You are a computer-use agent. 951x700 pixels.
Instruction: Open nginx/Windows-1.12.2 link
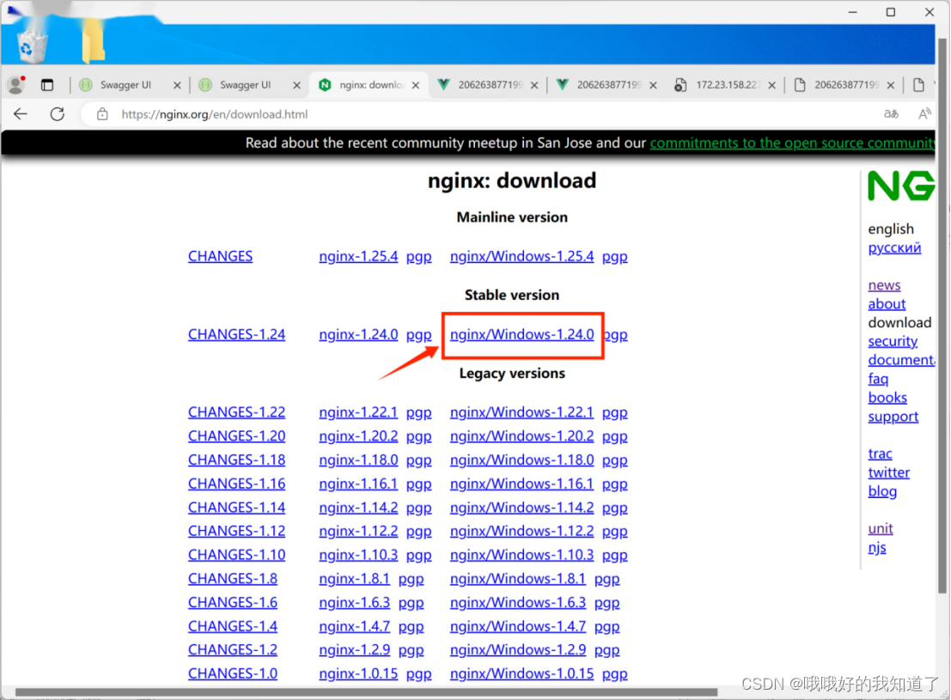pos(521,531)
